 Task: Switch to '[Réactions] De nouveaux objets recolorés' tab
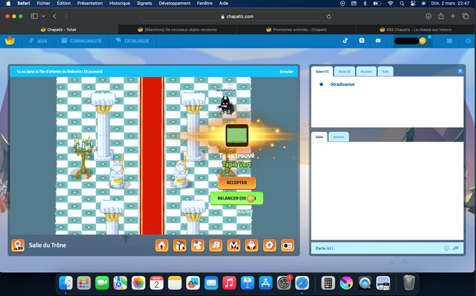pyautogui.click(x=177, y=30)
